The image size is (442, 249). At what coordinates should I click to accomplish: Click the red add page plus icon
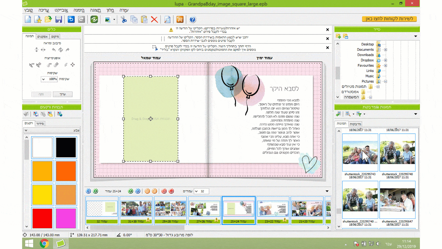point(164,191)
